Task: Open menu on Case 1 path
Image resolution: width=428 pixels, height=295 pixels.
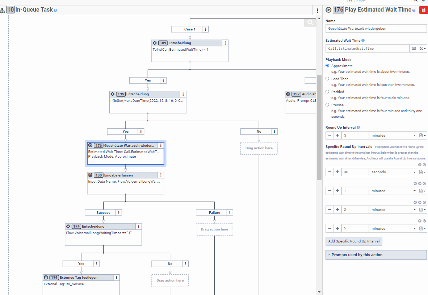Action: 205,29
